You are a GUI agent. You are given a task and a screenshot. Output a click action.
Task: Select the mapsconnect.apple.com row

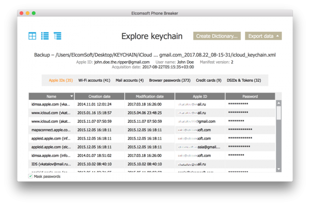51,130
